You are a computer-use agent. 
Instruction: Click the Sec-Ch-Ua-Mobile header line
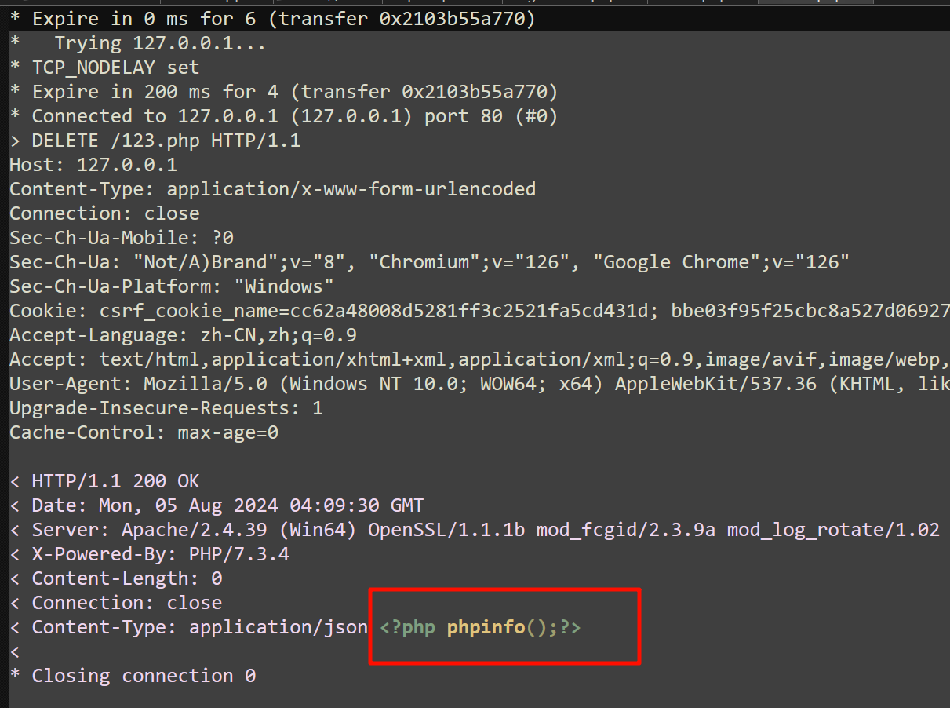pyautogui.click(x=122, y=238)
